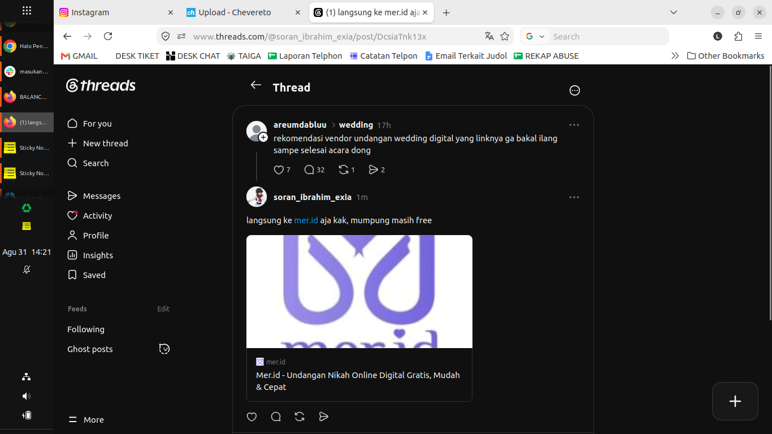Bookmark this page with the star icon
772x434 pixels.
(x=505, y=36)
